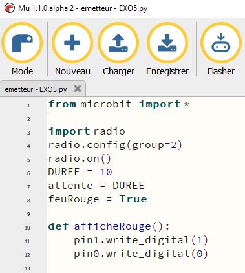Click on radio.on() line

click(80, 158)
